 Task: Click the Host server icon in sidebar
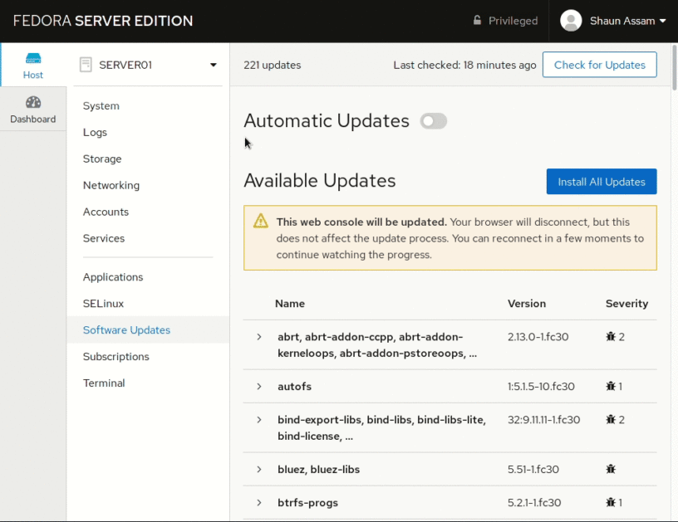point(33,58)
